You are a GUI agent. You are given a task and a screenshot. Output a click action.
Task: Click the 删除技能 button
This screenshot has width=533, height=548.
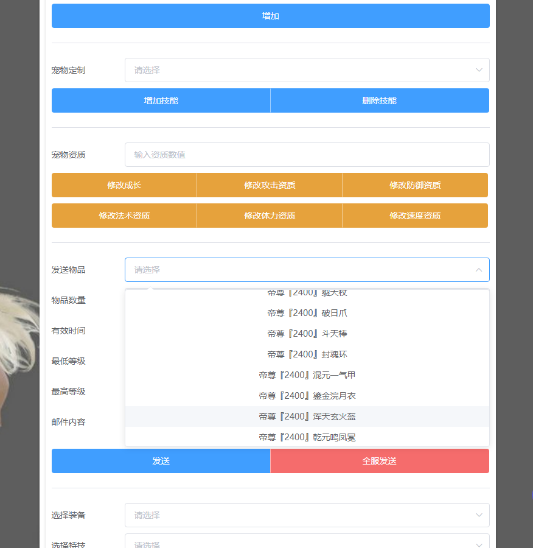click(x=379, y=100)
